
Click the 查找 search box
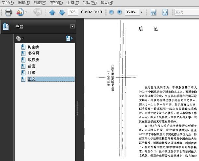click(x=186, y=12)
